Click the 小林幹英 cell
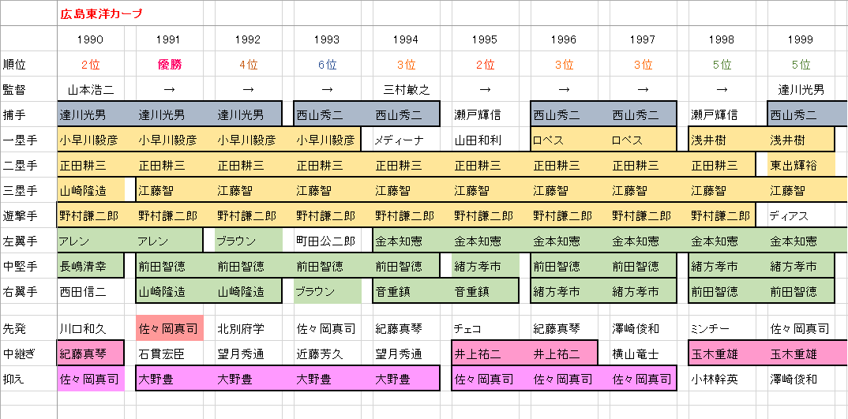 click(x=722, y=379)
